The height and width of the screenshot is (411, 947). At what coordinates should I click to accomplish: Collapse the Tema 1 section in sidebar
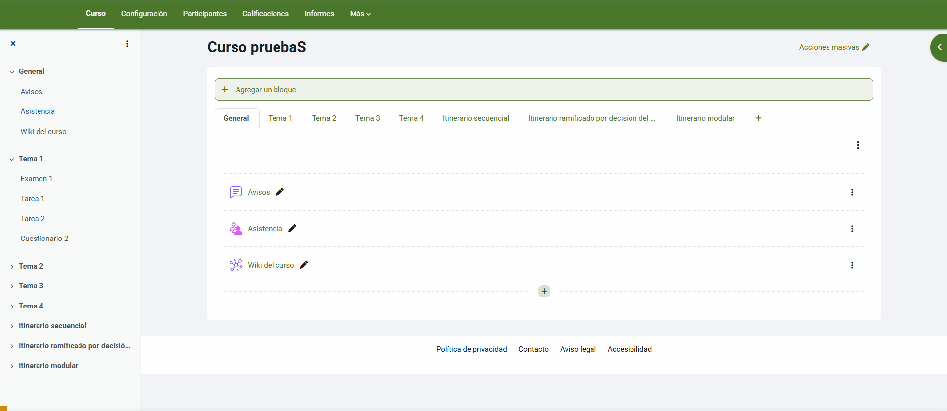click(12, 159)
